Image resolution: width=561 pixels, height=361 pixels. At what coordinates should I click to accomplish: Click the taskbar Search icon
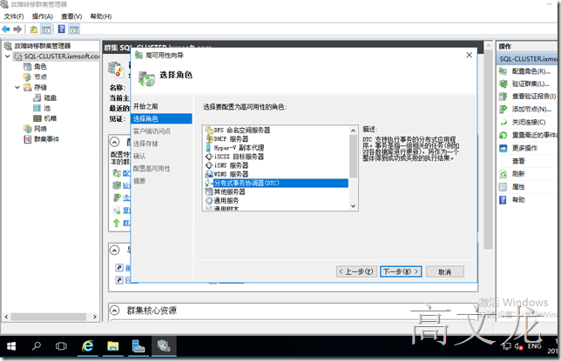[x=36, y=346]
